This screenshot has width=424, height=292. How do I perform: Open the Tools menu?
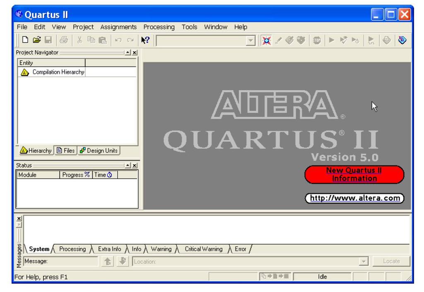pyautogui.click(x=189, y=27)
